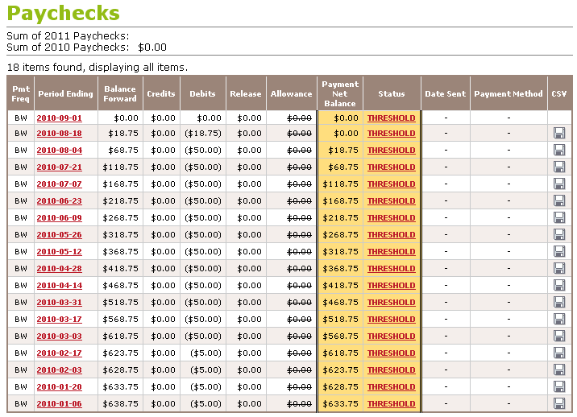This screenshot has height=417, width=577.
Task: Click THRESHOLD status for 2010-03-17
Action: [391, 320]
